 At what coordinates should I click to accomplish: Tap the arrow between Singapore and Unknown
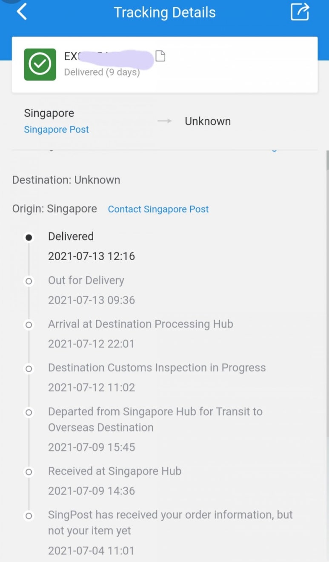point(164,121)
